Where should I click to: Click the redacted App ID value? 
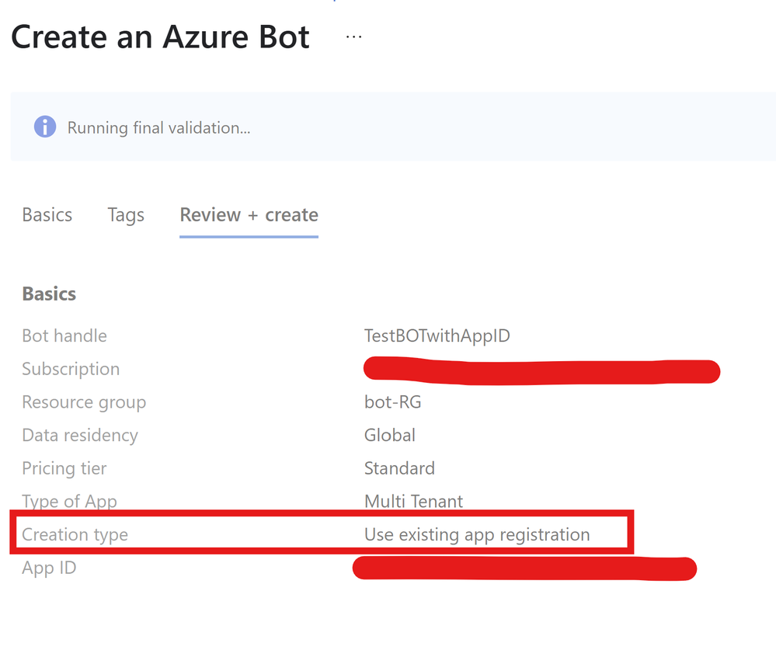(x=524, y=569)
